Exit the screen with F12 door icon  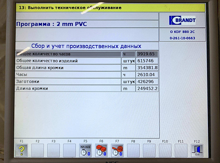pos(197,150)
